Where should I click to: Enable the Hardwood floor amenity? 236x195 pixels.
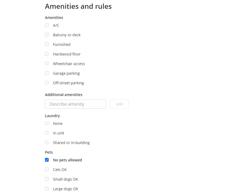47,54
